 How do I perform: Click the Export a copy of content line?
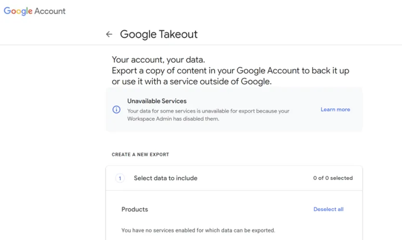tap(230, 71)
